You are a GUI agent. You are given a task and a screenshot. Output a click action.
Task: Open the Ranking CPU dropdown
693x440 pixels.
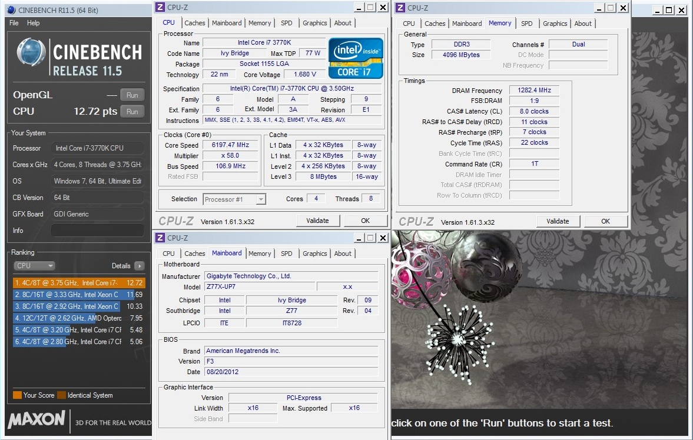34,265
